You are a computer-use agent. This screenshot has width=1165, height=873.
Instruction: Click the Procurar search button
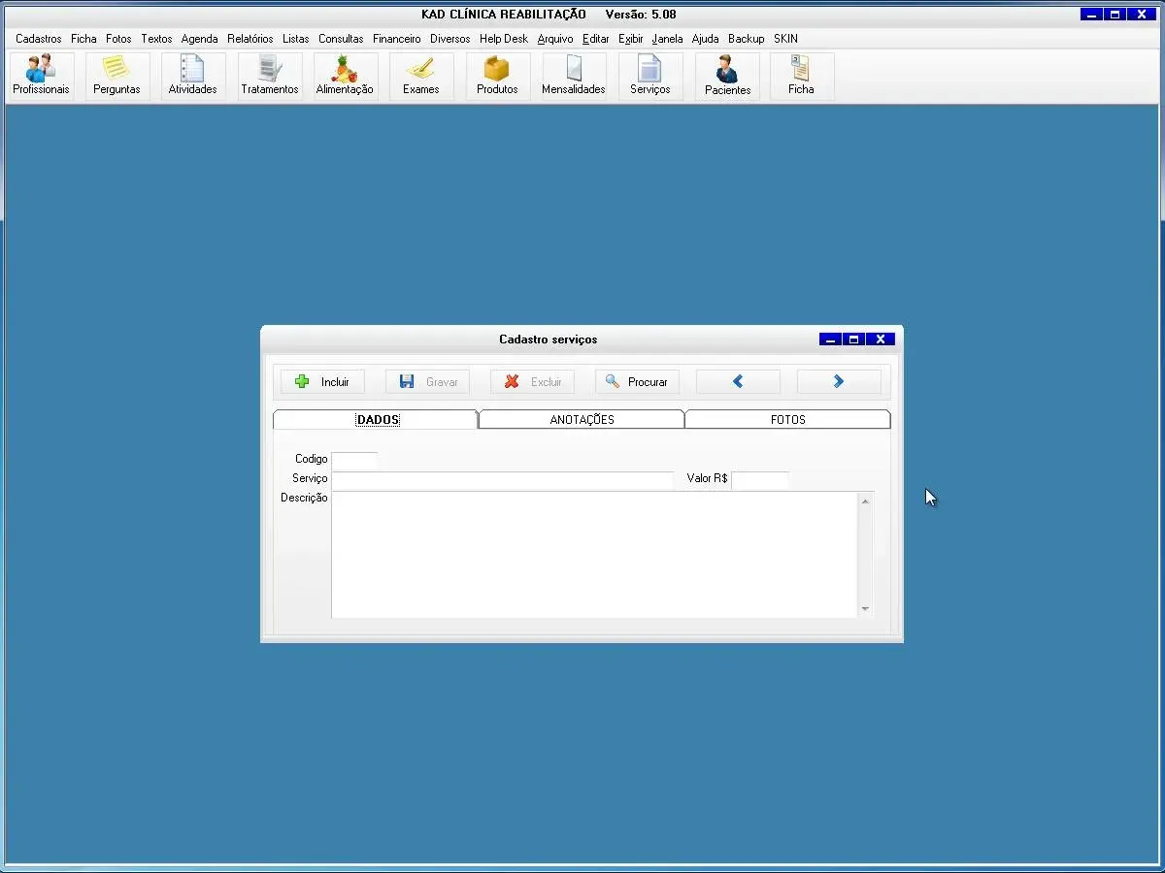pyautogui.click(x=637, y=382)
